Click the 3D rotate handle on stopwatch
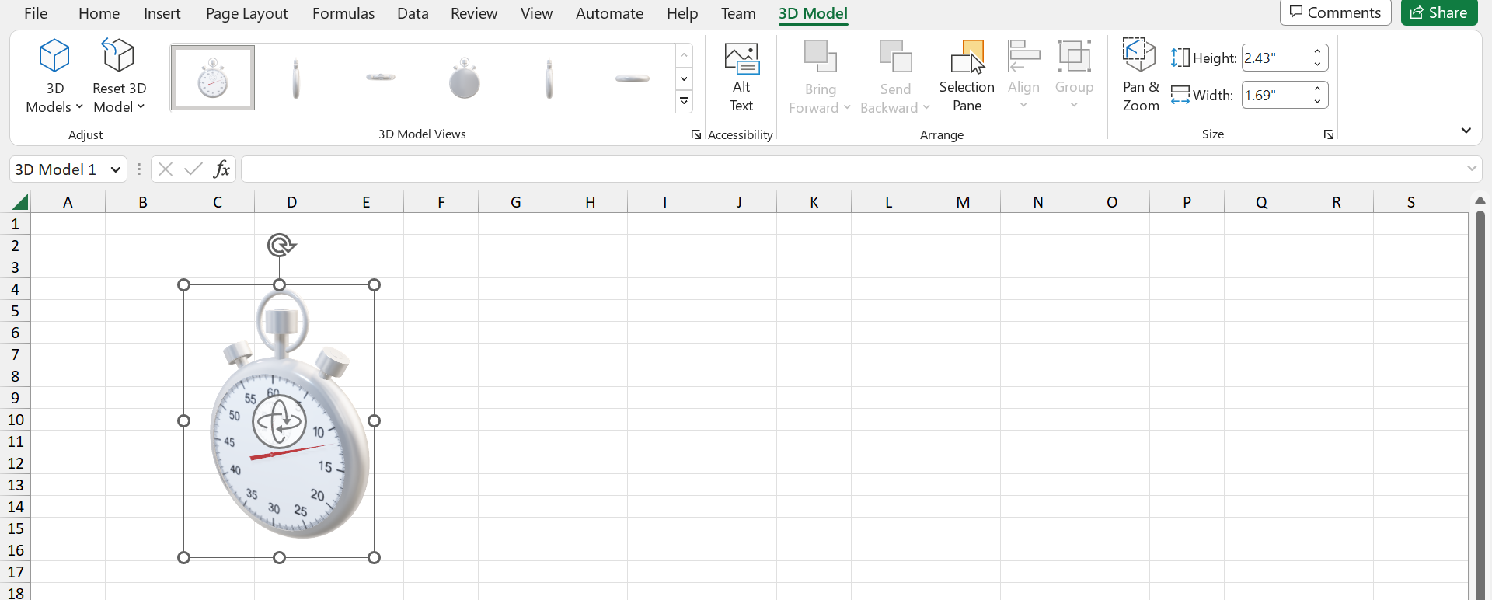Viewport: 1492px width, 600px height. 280,421
